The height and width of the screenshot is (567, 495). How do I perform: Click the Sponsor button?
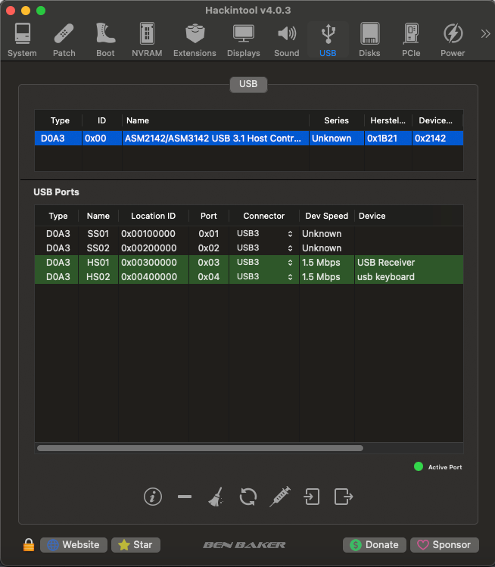click(x=444, y=545)
